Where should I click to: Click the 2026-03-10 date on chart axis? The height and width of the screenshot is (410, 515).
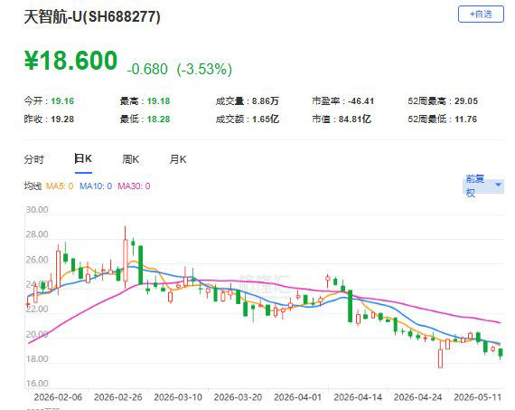(178, 397)
